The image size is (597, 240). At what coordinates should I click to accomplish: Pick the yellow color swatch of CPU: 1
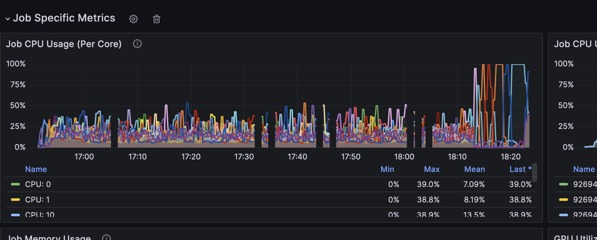tap(15, 200)
